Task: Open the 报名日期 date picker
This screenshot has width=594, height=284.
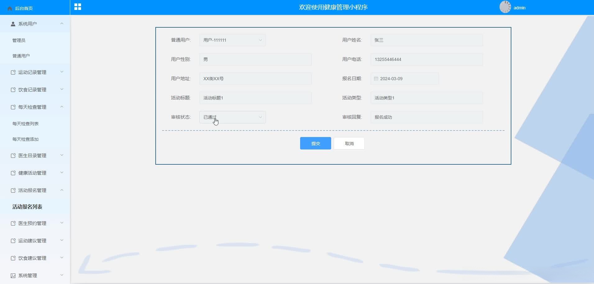Action: (404, 79)
